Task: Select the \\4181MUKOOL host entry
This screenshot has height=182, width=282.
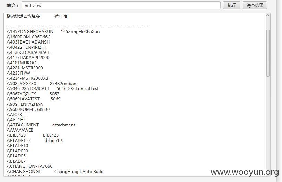Action: coord(23,63)
